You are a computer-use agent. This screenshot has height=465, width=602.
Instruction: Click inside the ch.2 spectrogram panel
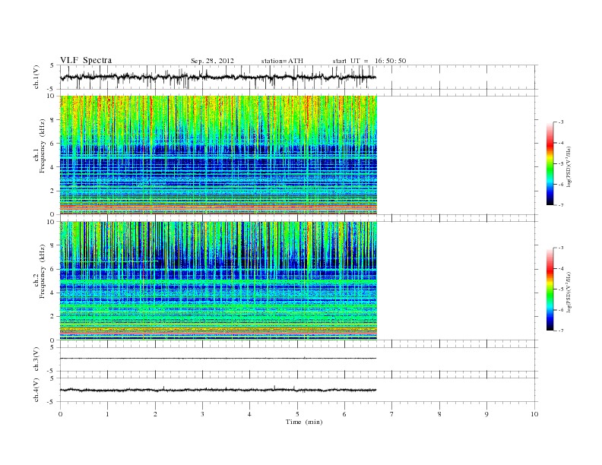(218, 280)
